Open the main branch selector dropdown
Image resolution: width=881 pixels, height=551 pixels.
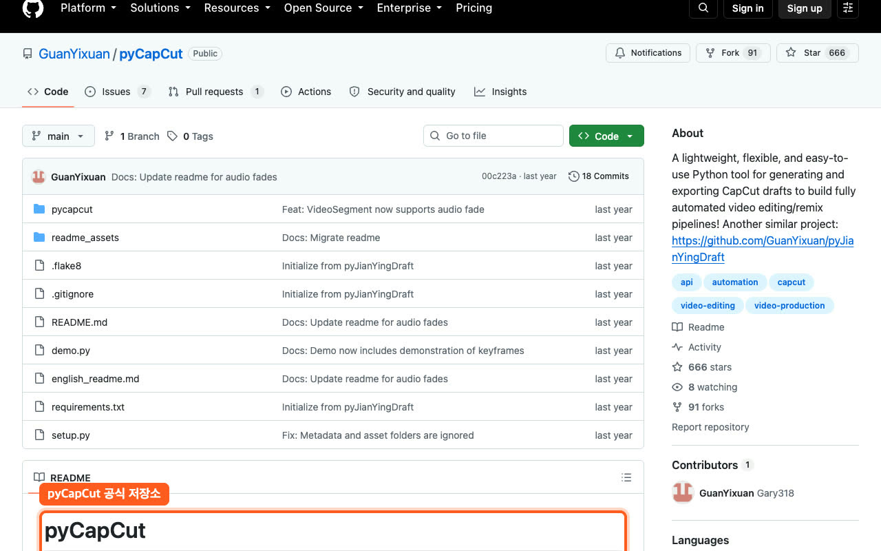pos(59,136)
